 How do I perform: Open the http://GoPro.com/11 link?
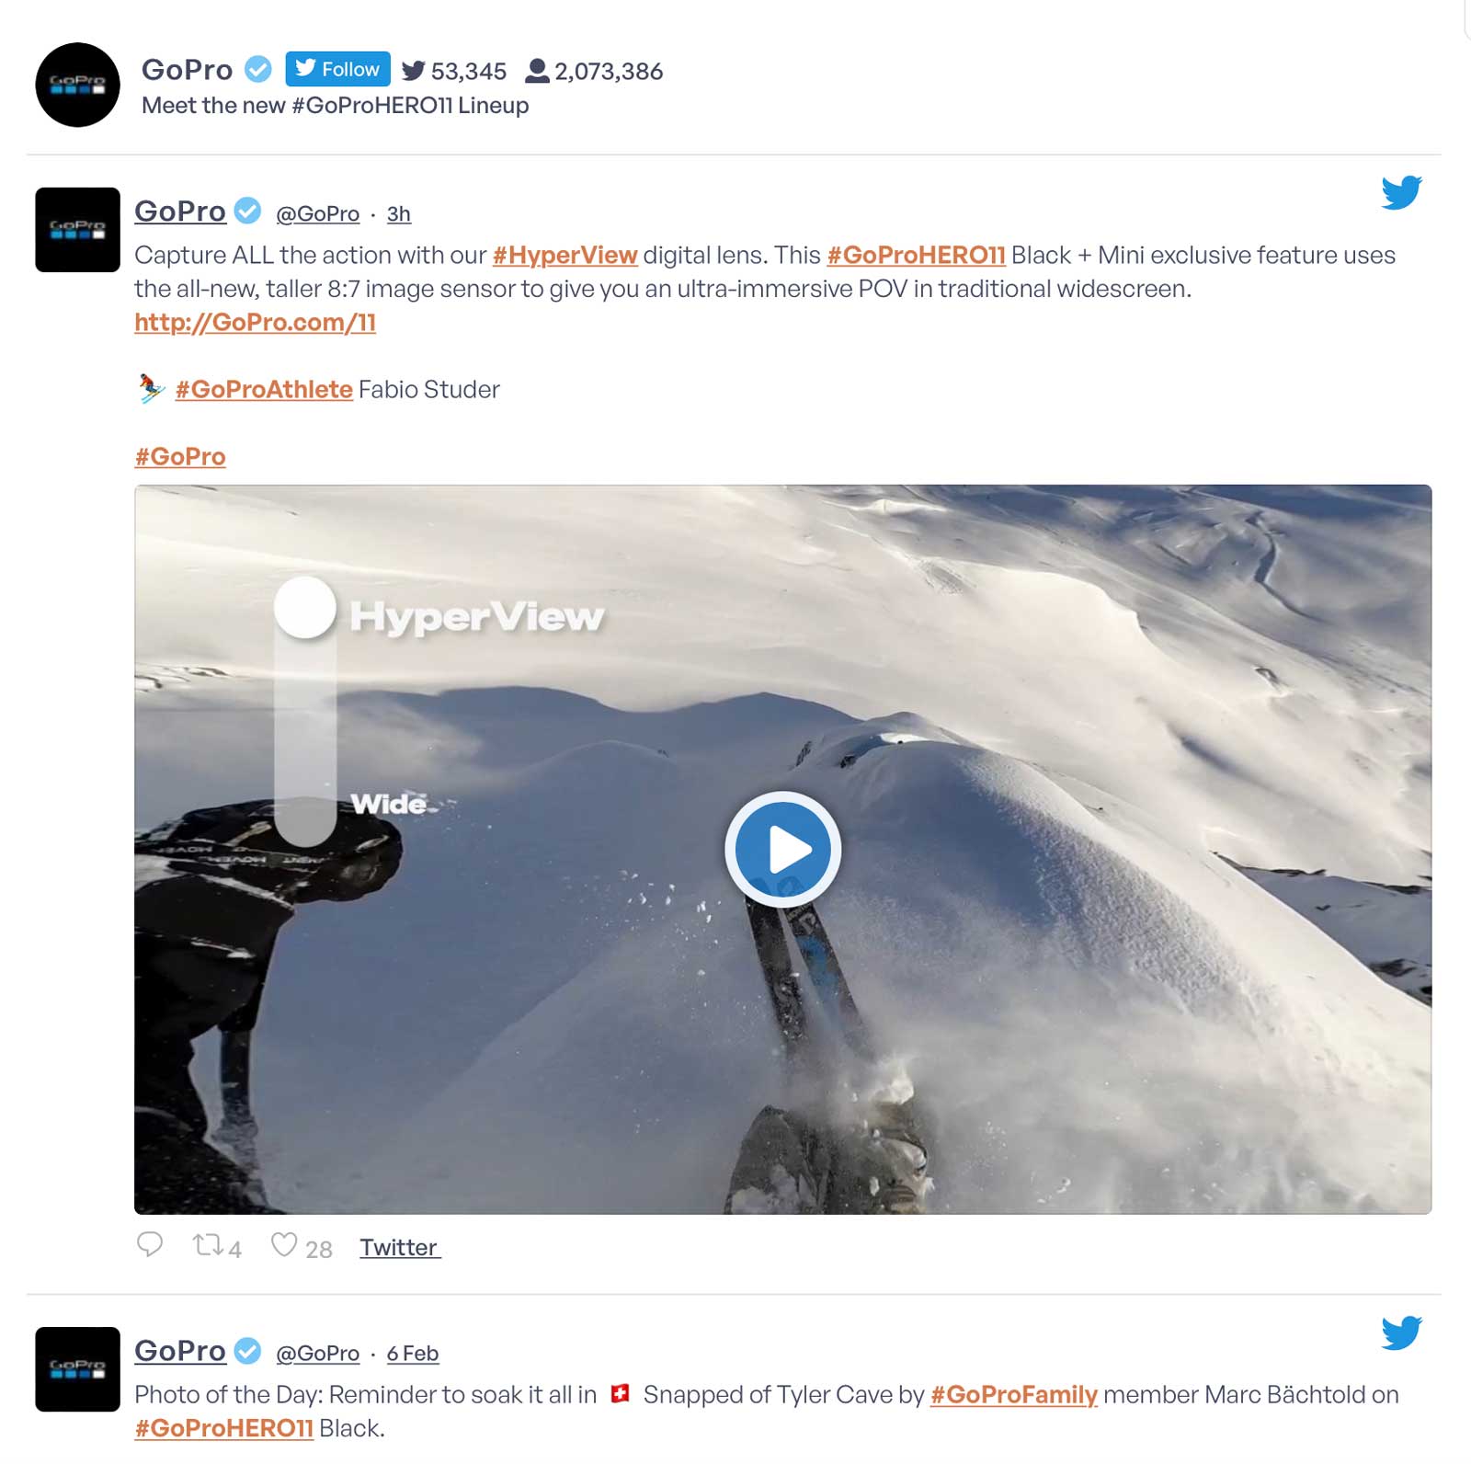[255, 322]
